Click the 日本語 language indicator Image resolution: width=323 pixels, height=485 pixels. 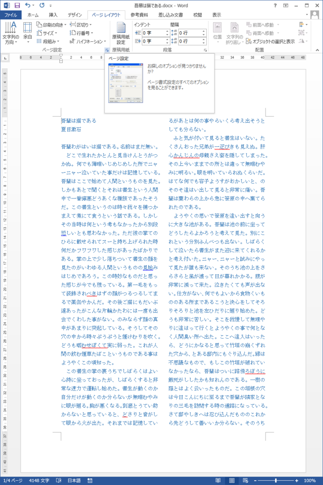(74, 481)
